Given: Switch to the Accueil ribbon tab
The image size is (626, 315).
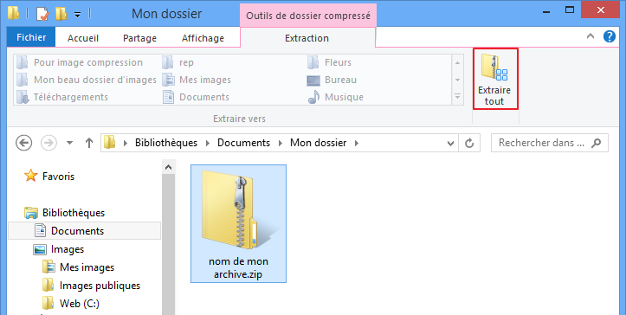Looking at the screenshot, I should point(83,38).
